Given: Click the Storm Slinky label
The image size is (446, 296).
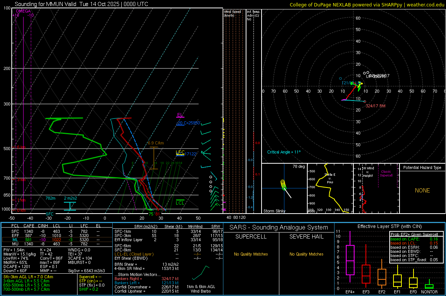Looking at the screenshot, I should 274,211.
